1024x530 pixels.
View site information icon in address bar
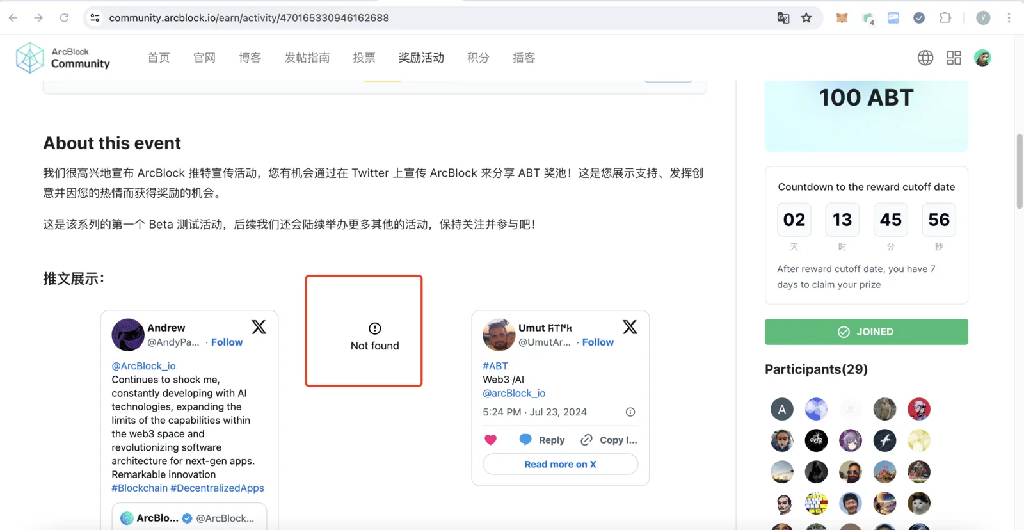[95, 18]
